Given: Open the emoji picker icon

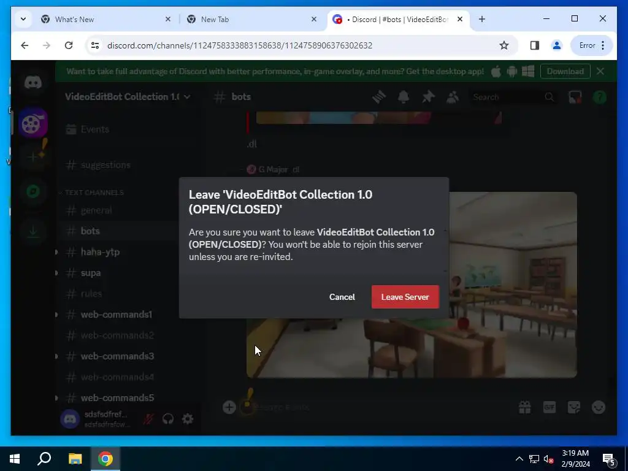Looking at the screenshot, I should point(599,407).
